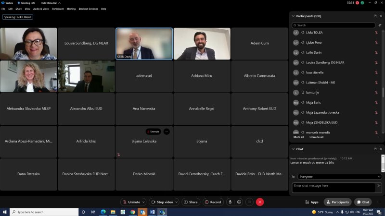Select the Adem Curri participant tile
The image size is (385, 216).
pyautogui.click(x=259, y=44)
